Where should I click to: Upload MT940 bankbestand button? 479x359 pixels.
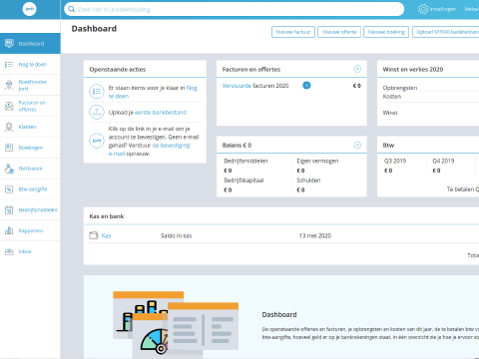tap(446, 32)
